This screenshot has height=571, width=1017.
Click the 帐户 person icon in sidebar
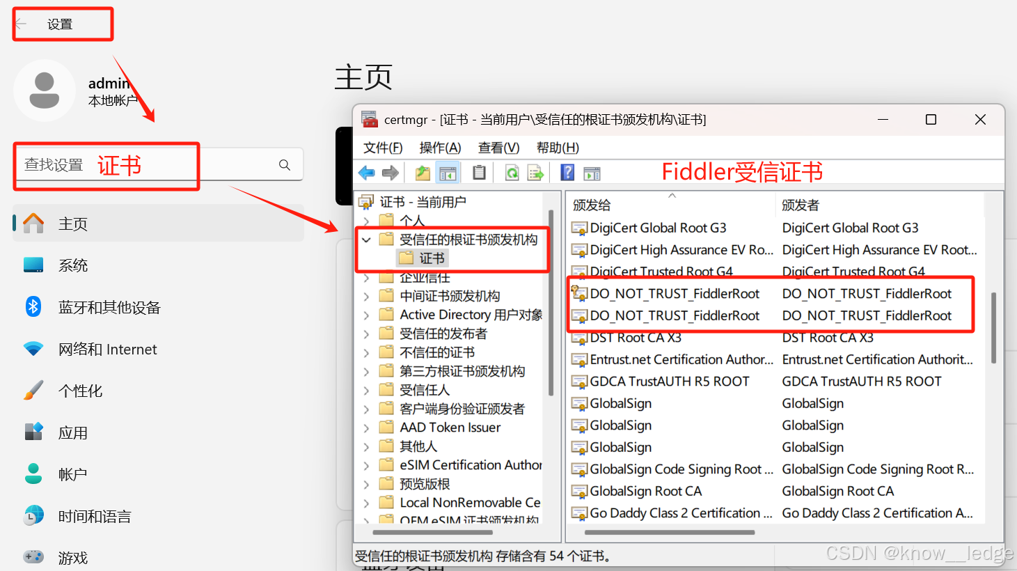pyautogui.click(x=33, y=474)
